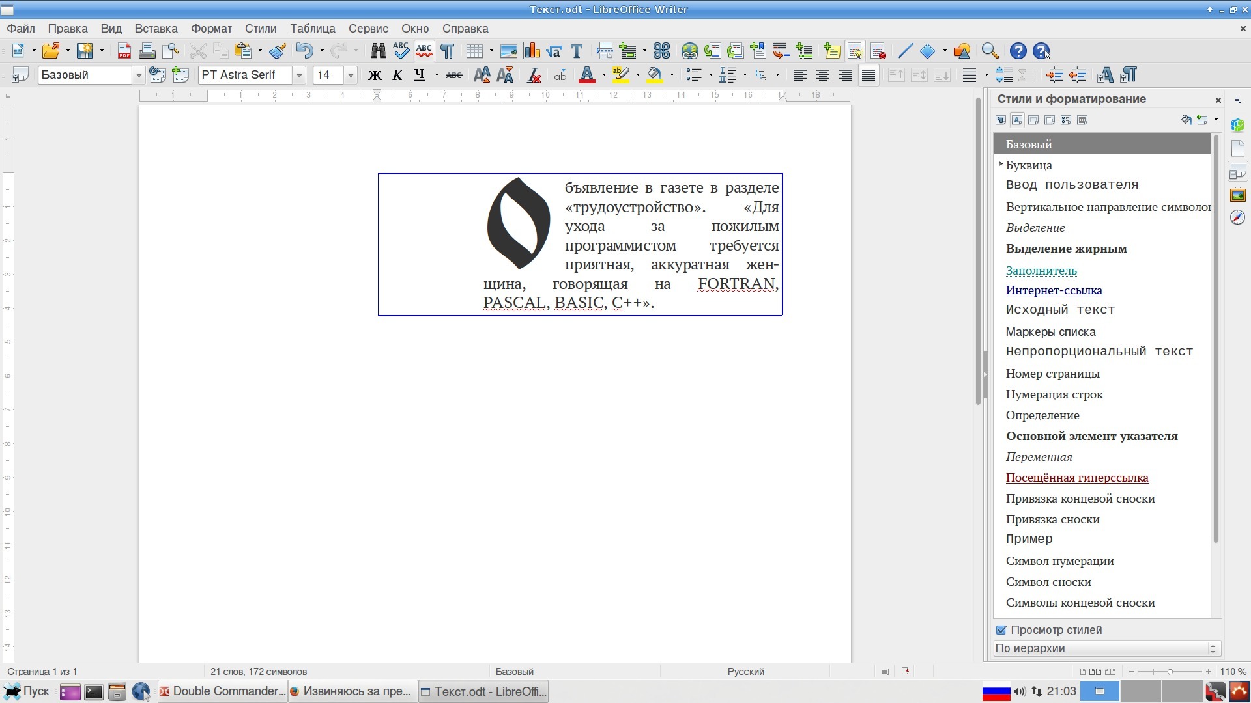The height and width of the screenshot is (703, 1251).
Task: Open Find & Replace binoculars
Action: coord(378,51)
